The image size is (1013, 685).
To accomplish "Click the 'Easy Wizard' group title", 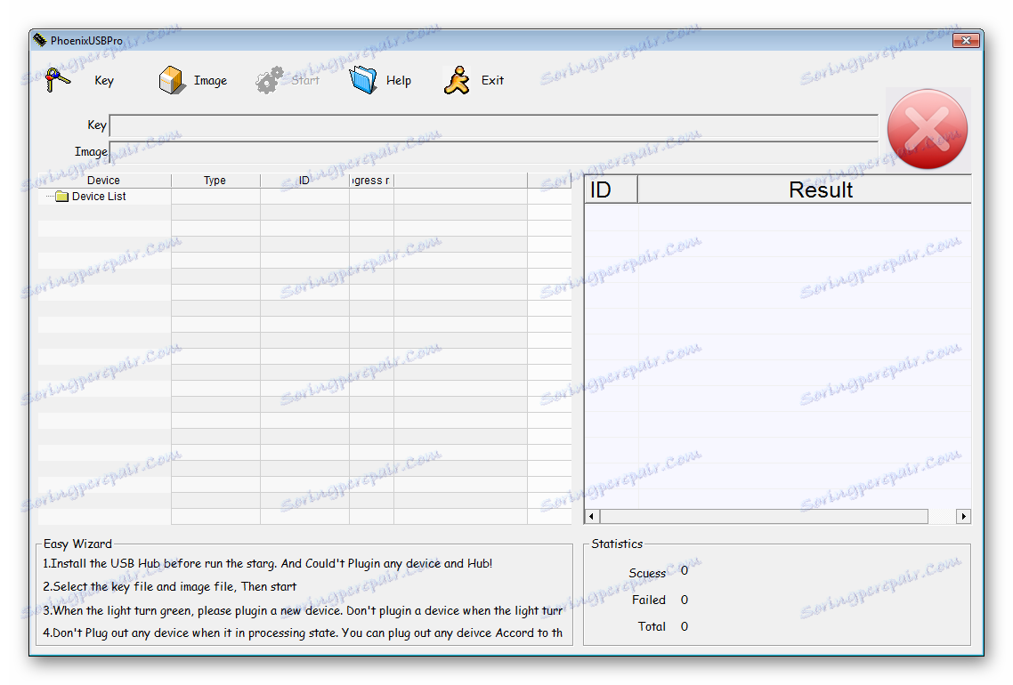I will click(78, 544).
